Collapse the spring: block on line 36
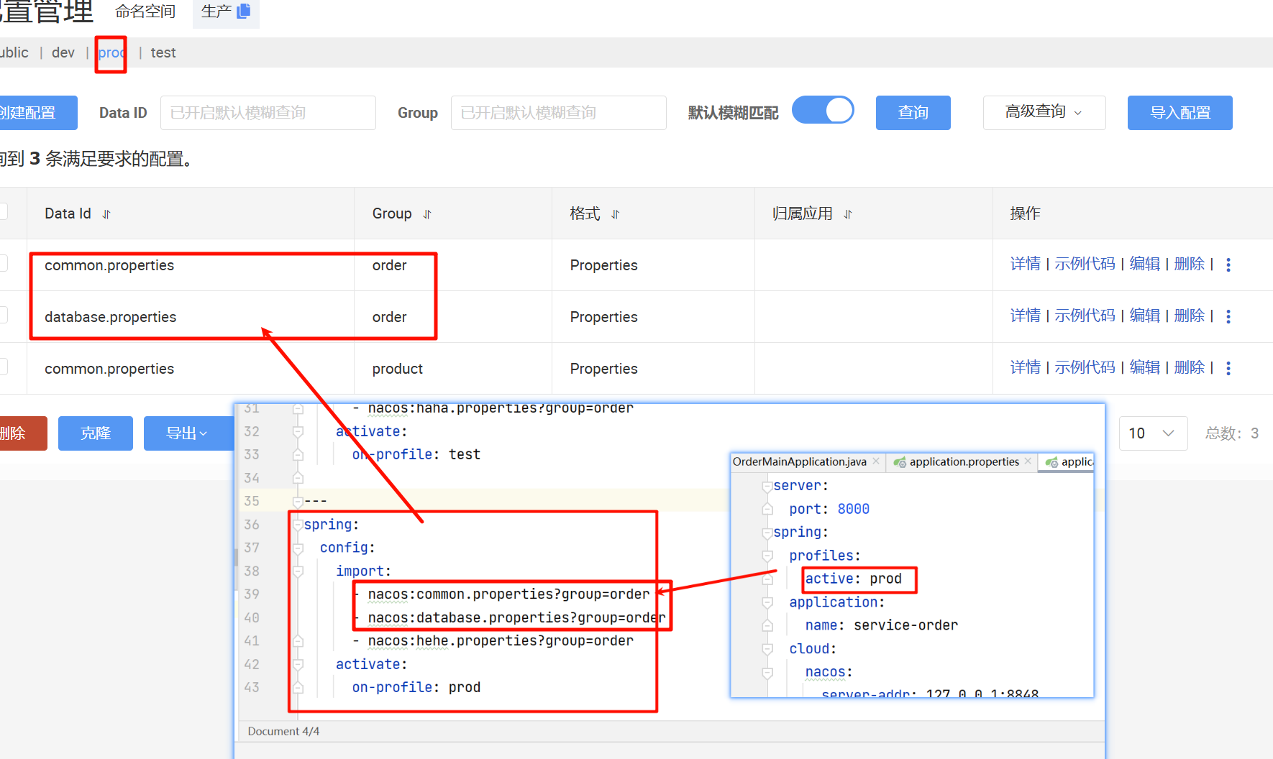This screenshot has width=1273, height=759. click(298, 525)
